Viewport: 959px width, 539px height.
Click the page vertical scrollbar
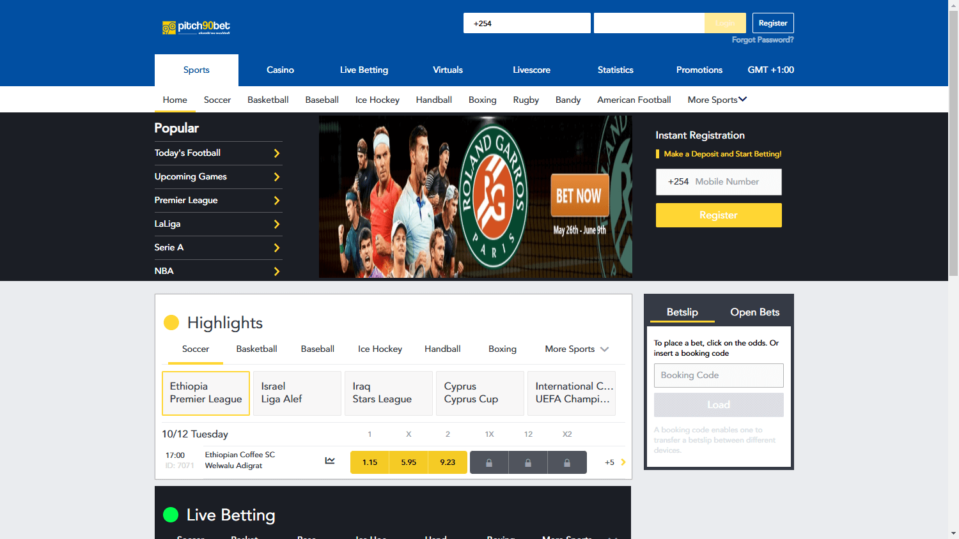point(953,144)
